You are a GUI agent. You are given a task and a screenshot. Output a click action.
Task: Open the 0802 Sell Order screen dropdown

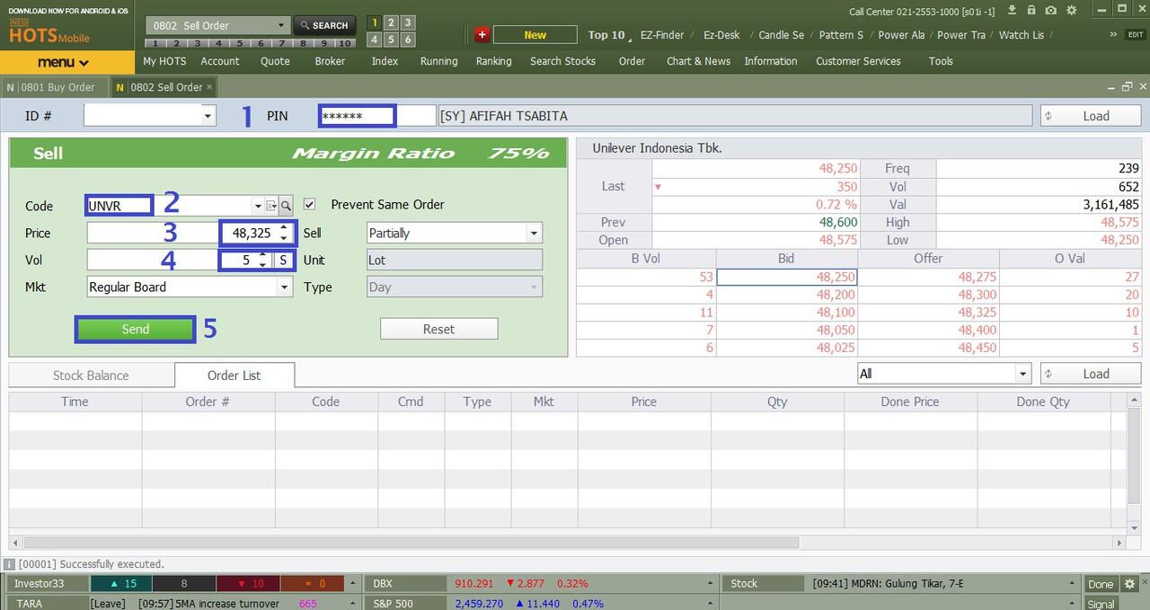point(280,25)
